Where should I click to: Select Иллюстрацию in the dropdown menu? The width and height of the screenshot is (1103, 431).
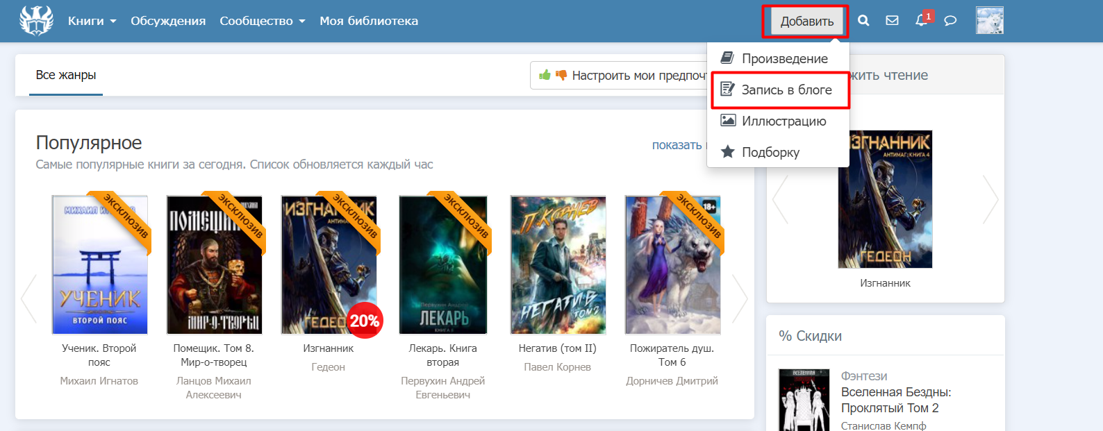[783, 121]
